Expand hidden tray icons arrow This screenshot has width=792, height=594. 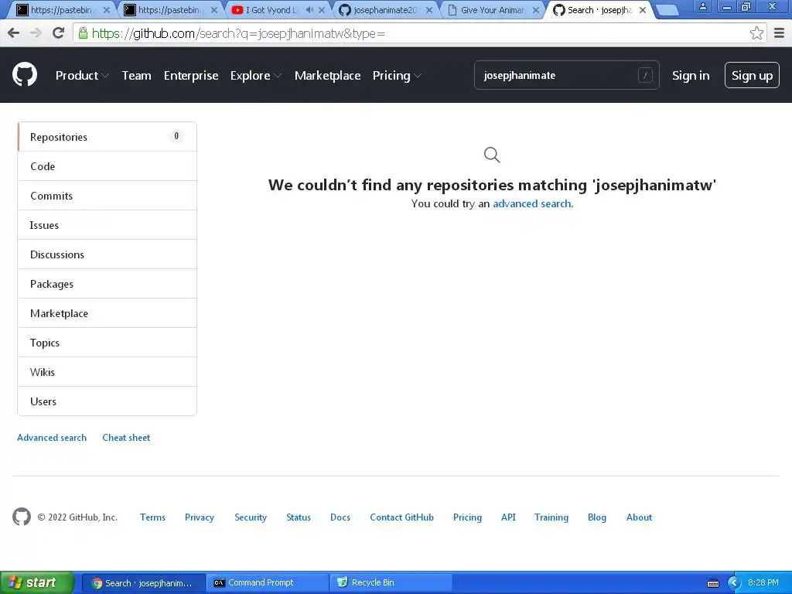[x=734, y=583]
